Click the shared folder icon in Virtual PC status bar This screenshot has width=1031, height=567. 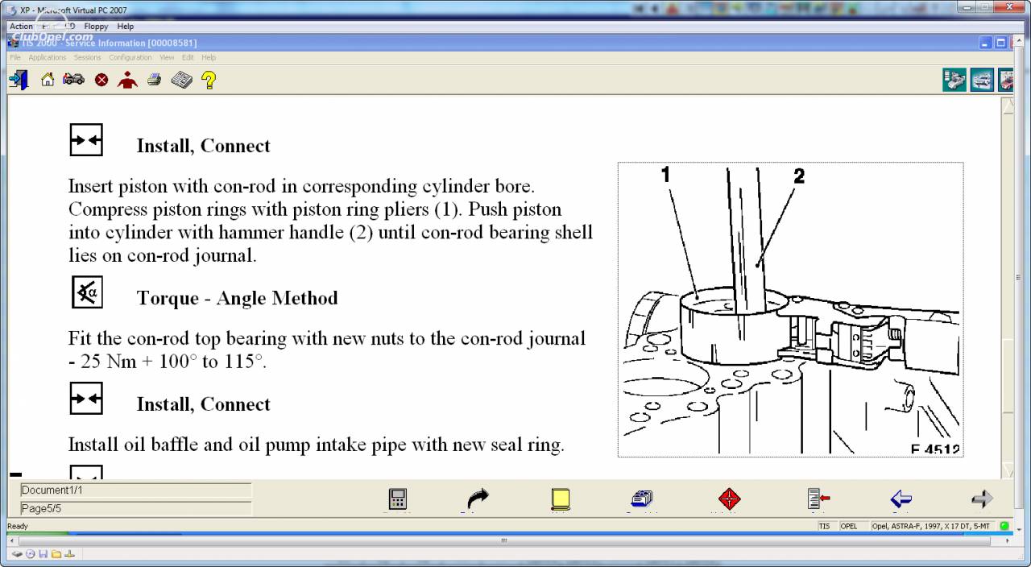56,554
